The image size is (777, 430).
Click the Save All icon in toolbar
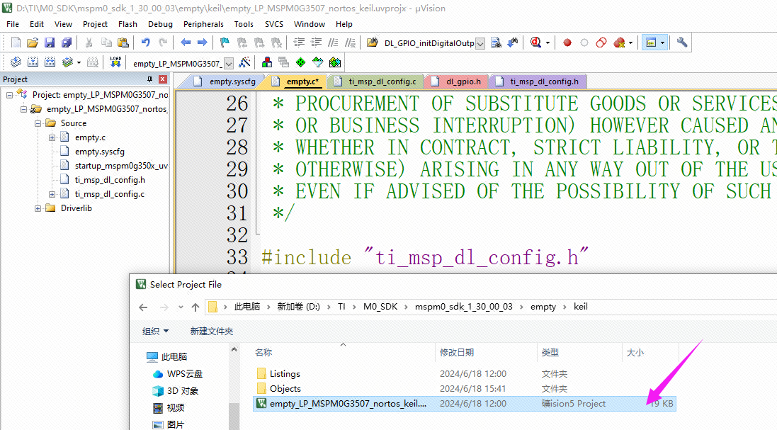64,43
